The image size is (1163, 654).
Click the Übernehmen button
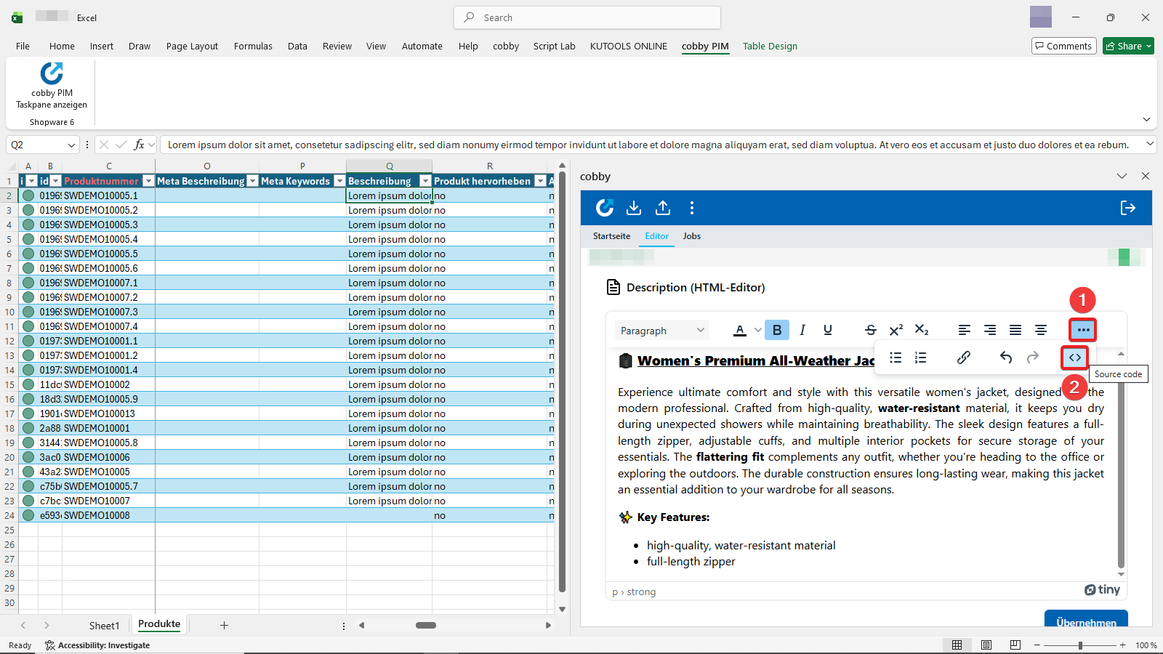pyautogui.click(x=1086, y=623)
